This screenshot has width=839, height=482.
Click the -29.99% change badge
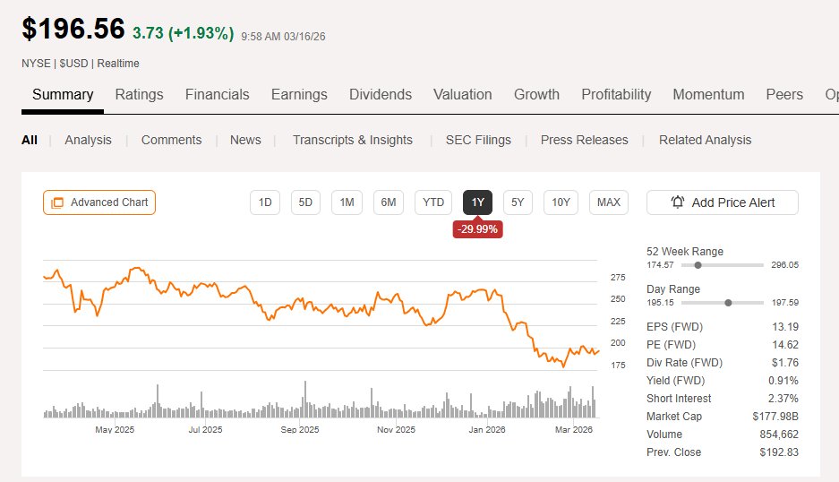click(x=477, y=229)
